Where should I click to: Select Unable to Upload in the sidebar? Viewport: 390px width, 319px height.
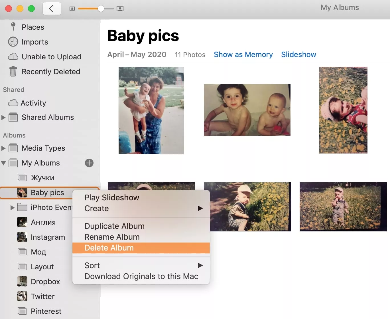(x=51, y=57)
